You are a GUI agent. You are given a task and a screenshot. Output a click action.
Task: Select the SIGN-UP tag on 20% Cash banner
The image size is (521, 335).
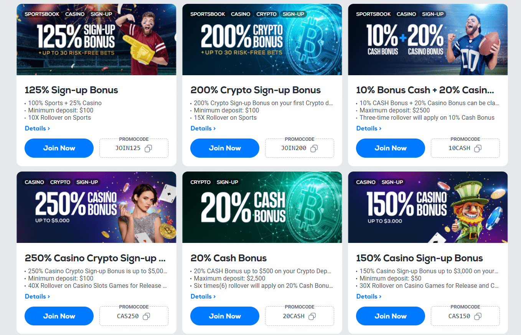coord(227,182)
